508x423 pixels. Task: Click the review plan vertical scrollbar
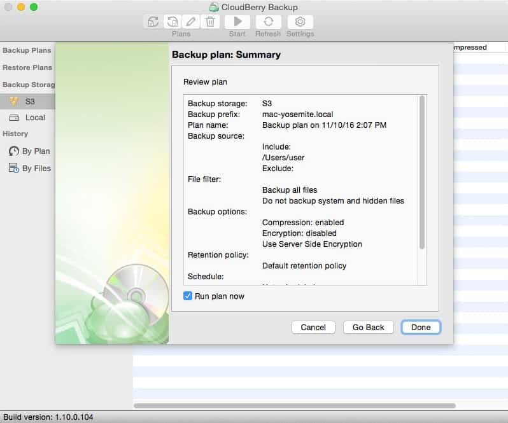click(x=422, y=172)
